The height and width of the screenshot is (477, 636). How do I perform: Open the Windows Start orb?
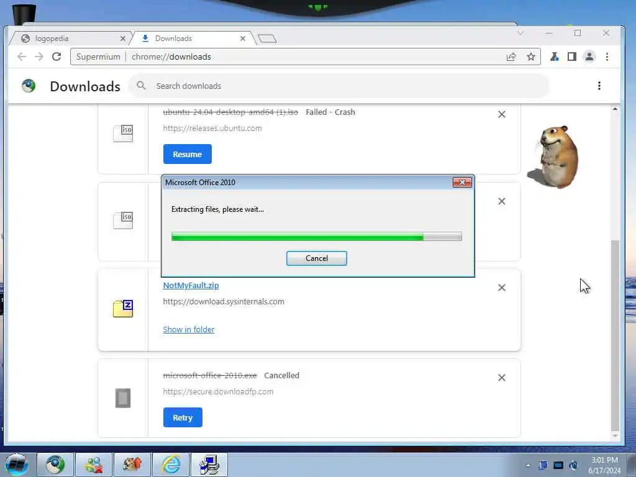pos(17,465)
